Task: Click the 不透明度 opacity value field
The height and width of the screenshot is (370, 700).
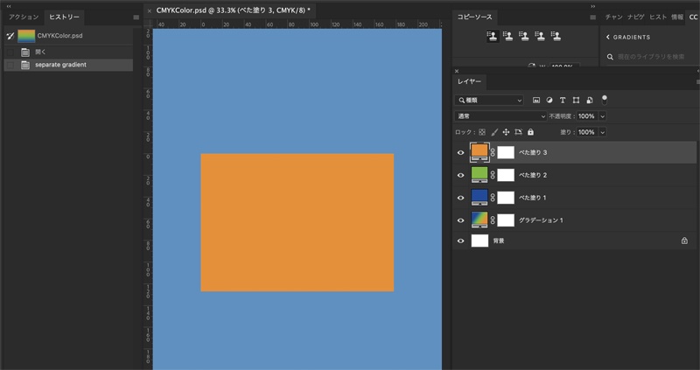Action: pos(586,116)
